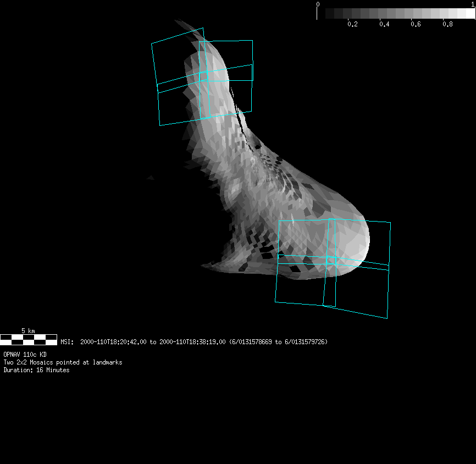Click the "Duration: 16 Minutes" text
This screenshot has width=476, height=464.
pos(36,370)
